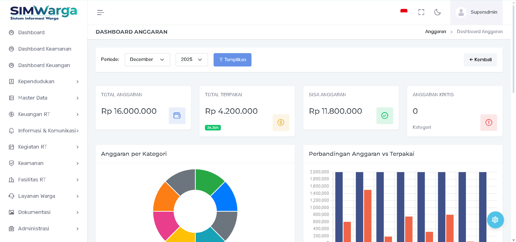
Task: Expand the Kependudukan sidebar menu
Action: click(x=44, y=82)
